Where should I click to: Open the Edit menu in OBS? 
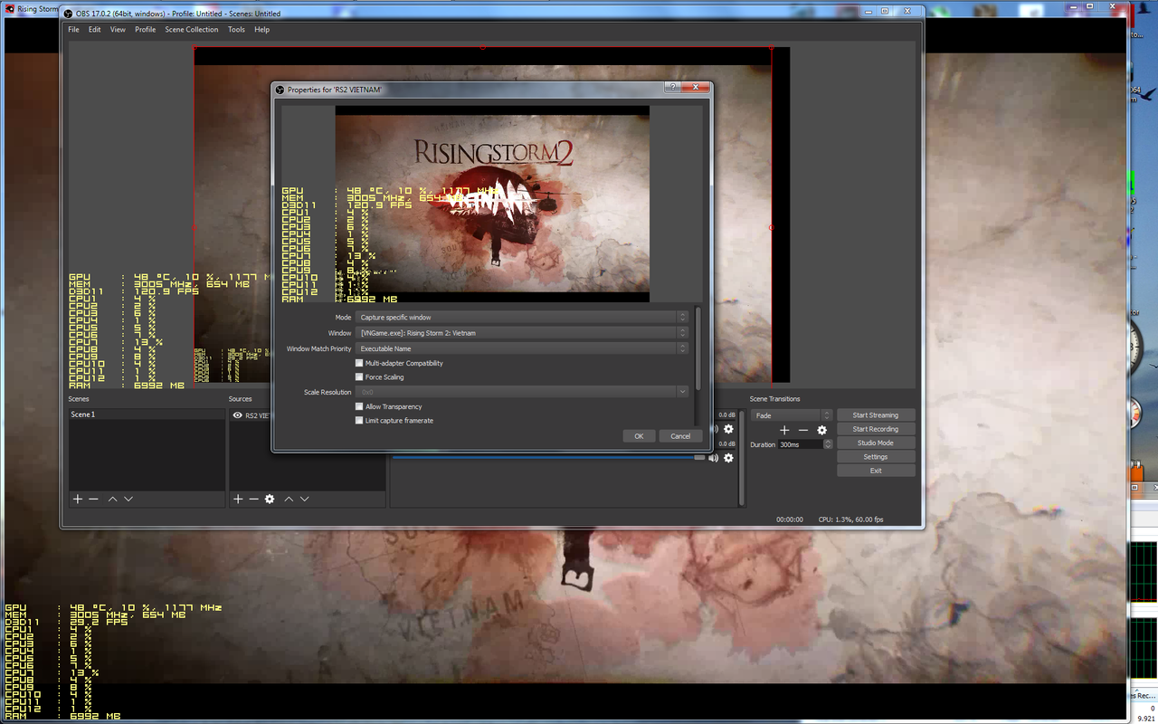click(94, 29)
